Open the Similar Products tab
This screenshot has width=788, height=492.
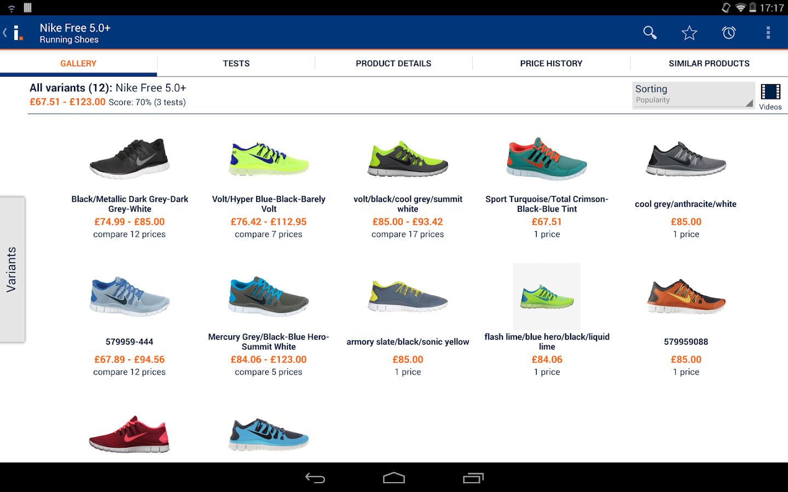pyautogui.click(x=709, y=63)
